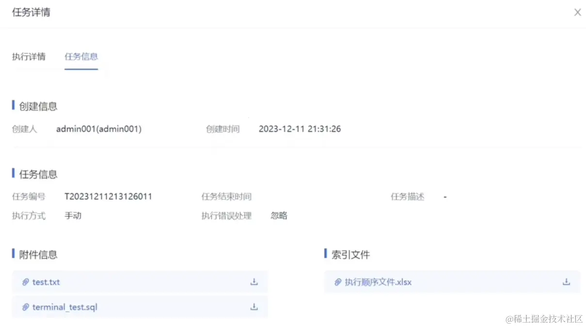Screen dimensions: 586x327
Task: Click the 创建信息 section heading
Action: coord(38,106)
